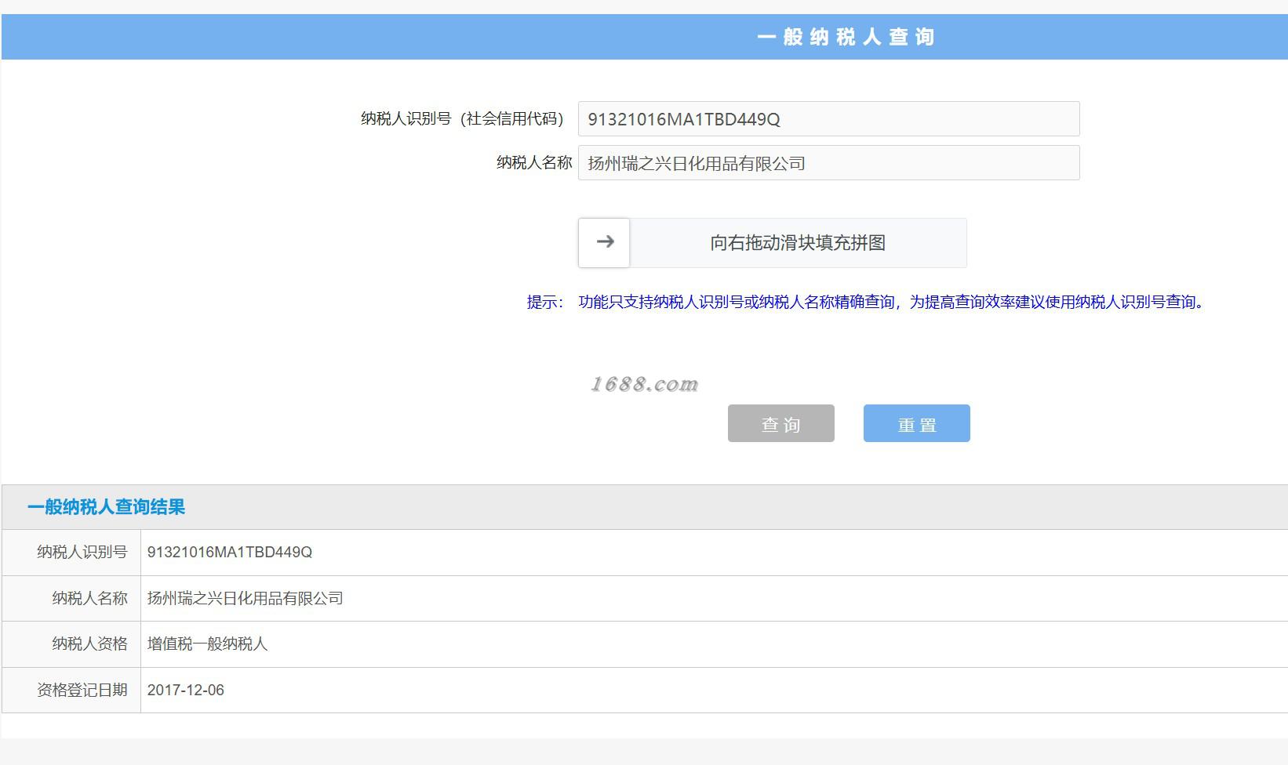Click the 纳税人资格 row label
The height and width of the screenshot is (765, 1288).
coord(90,644)
